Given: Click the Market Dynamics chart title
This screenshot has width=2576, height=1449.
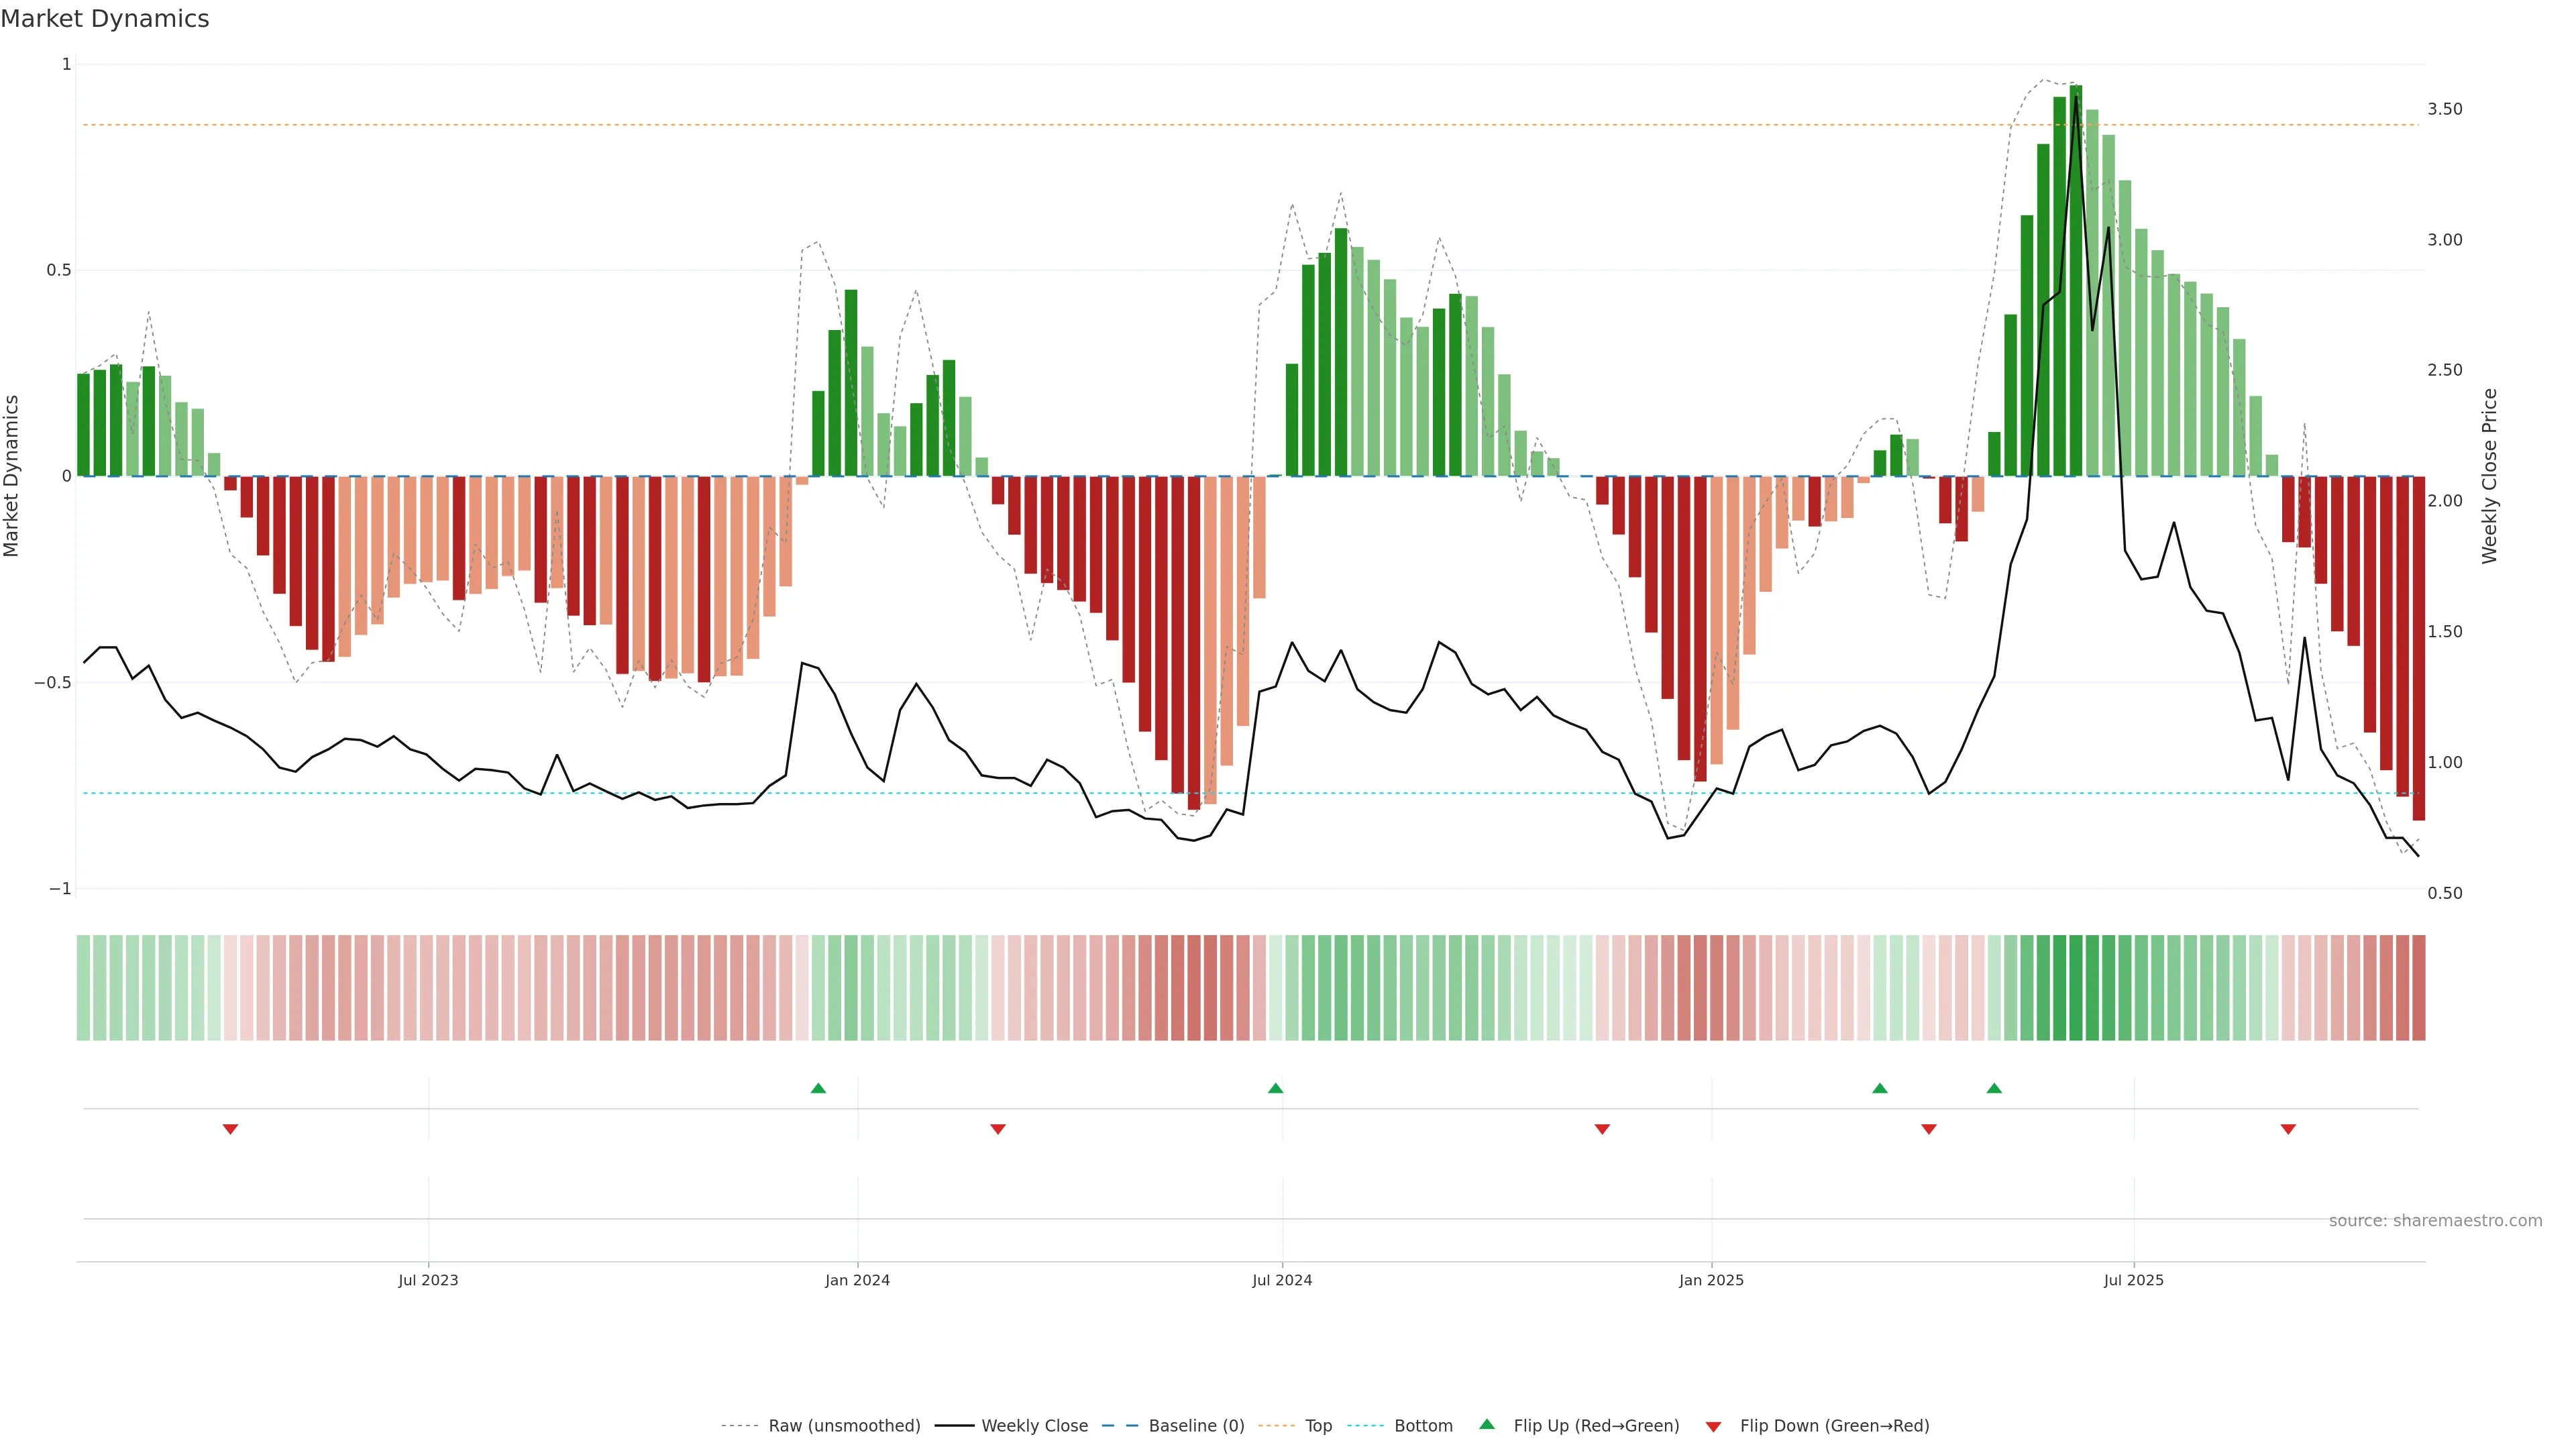Looking at the screenshot, I should point(105,19).
